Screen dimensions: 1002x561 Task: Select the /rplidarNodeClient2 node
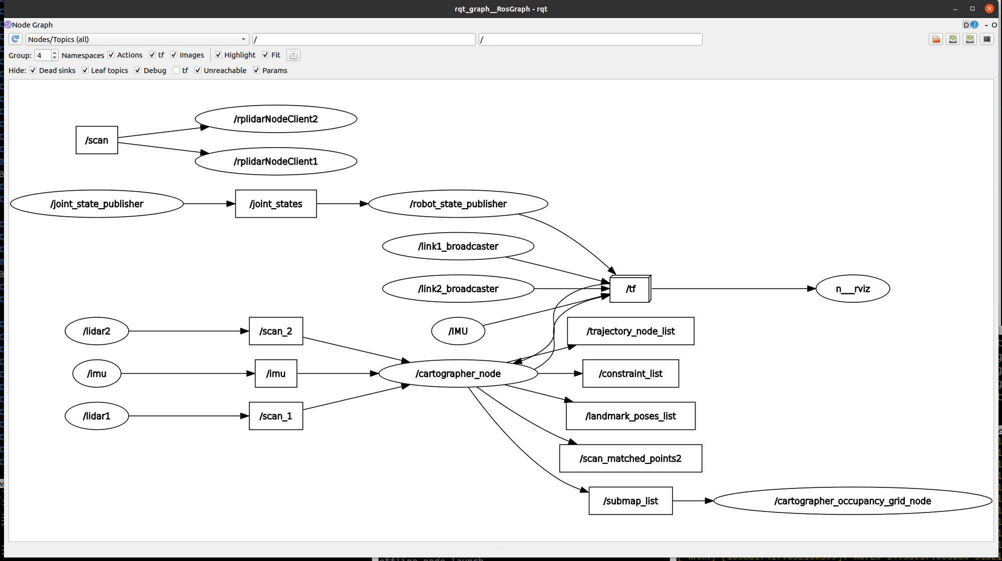point(276,119)
